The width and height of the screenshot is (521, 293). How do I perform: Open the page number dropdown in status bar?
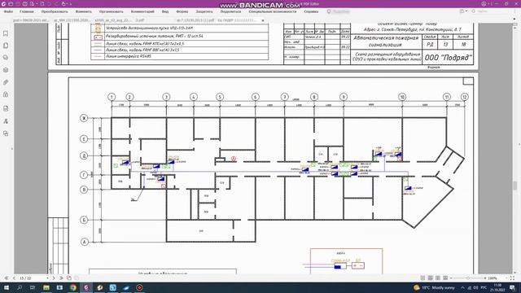47,278
